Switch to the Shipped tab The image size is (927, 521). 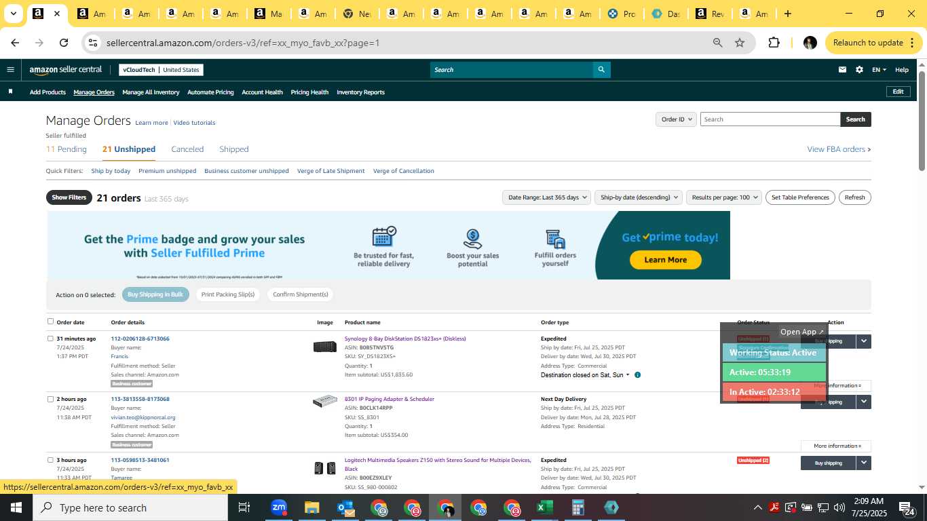tap(234, 149)
